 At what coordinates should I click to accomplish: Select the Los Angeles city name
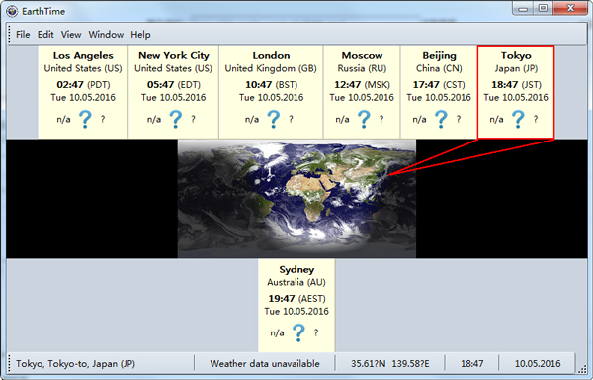click(x=83, y=56)
